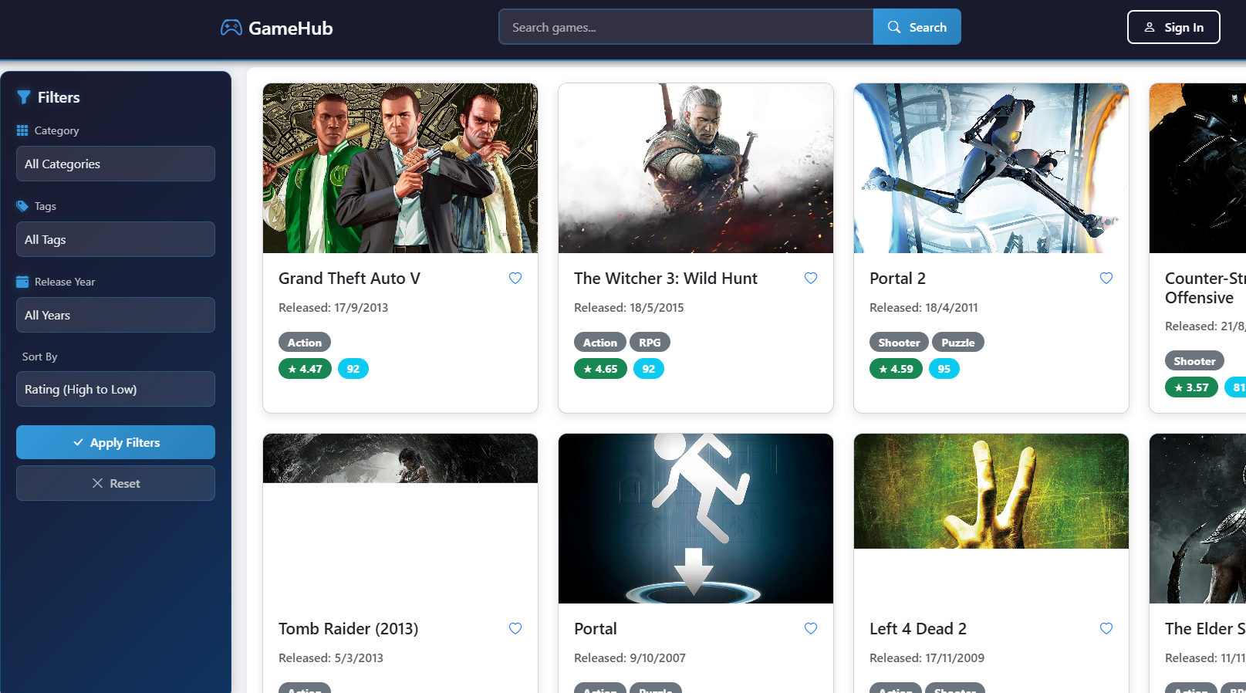Favorite Portal 2 with heart icon
This screenshot has height=693, width=1246.
coord(1106,279)
